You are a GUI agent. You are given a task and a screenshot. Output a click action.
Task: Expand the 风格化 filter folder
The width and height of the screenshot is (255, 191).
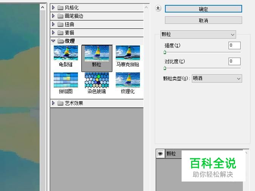(53, 8)
